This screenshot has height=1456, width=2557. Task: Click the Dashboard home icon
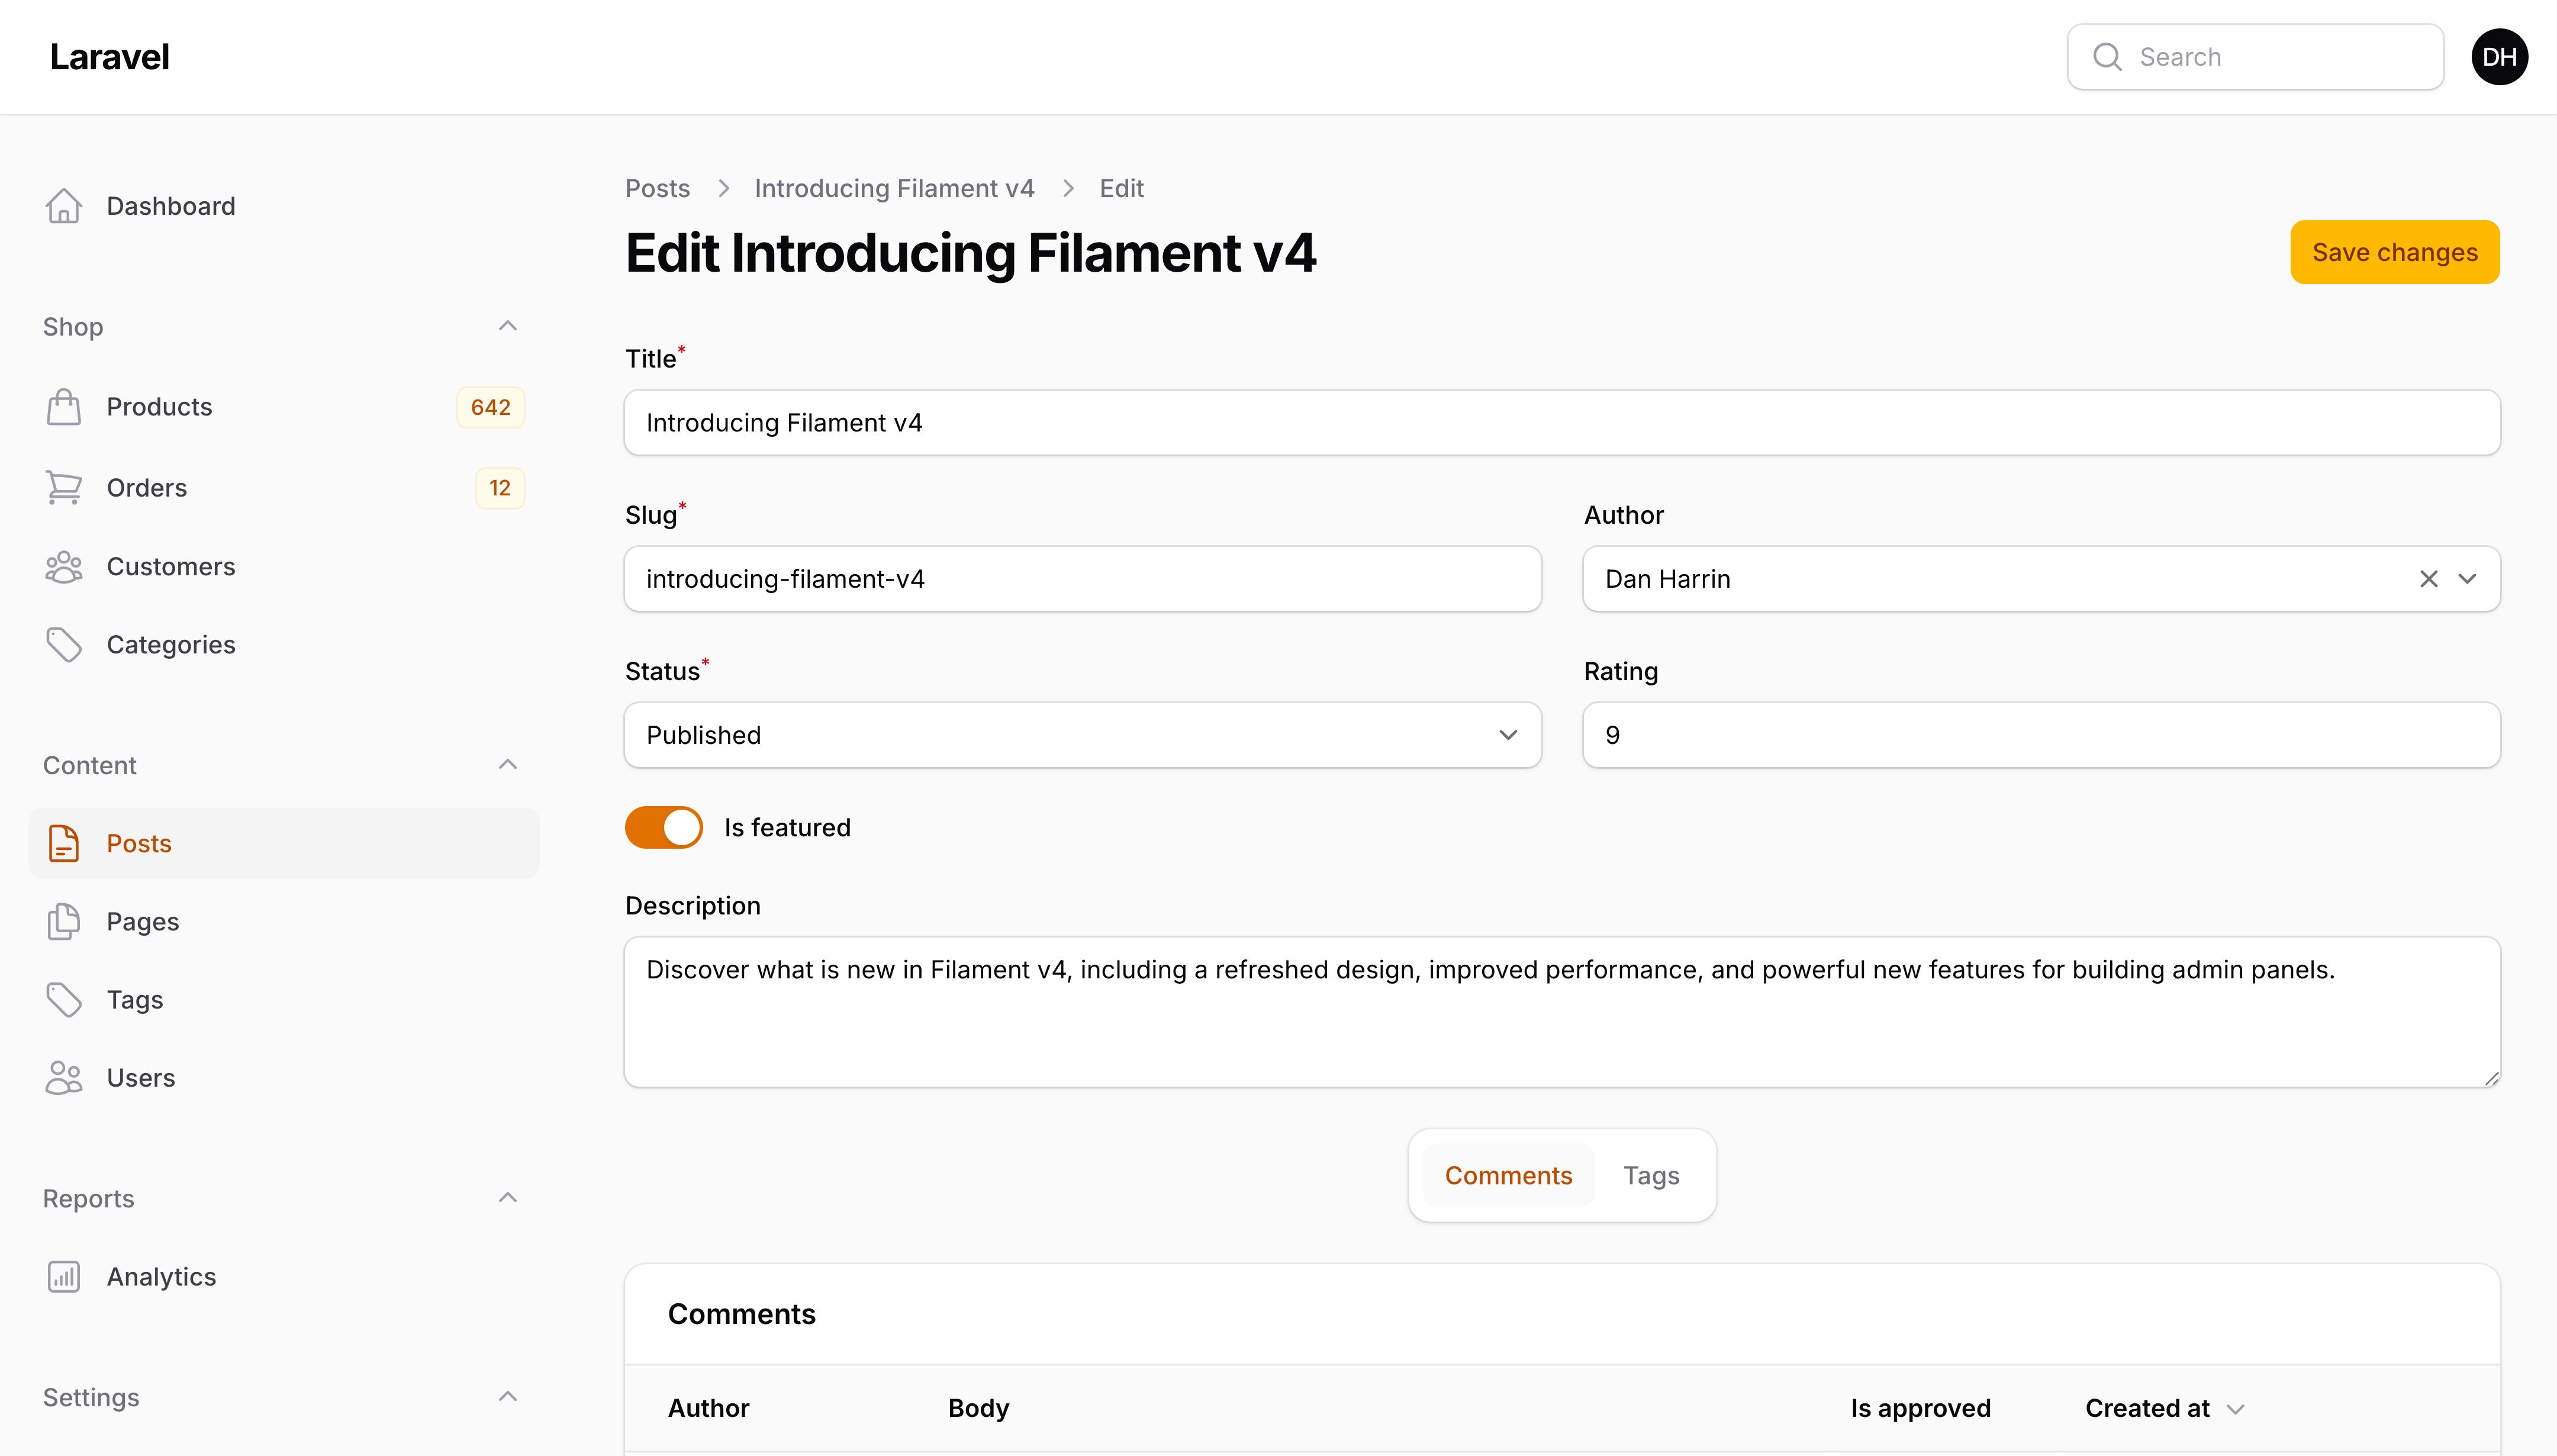[x=64, y=206]
